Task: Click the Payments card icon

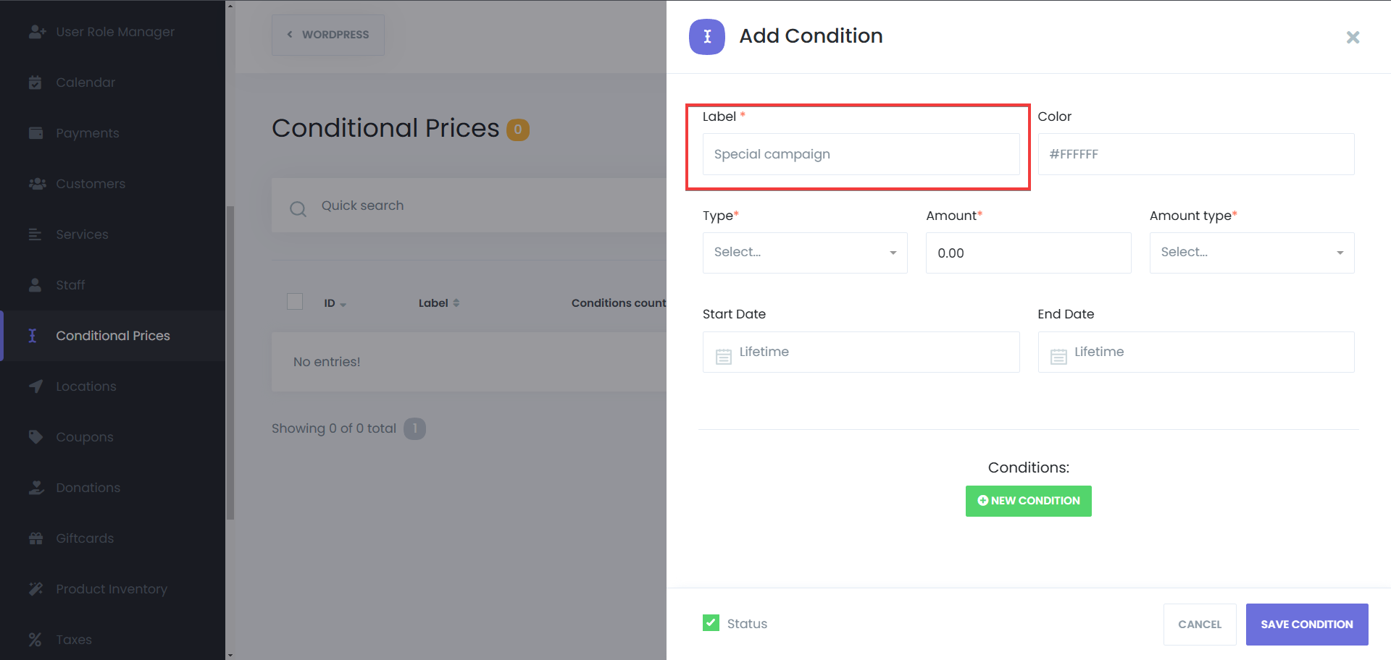Action: 35,133
